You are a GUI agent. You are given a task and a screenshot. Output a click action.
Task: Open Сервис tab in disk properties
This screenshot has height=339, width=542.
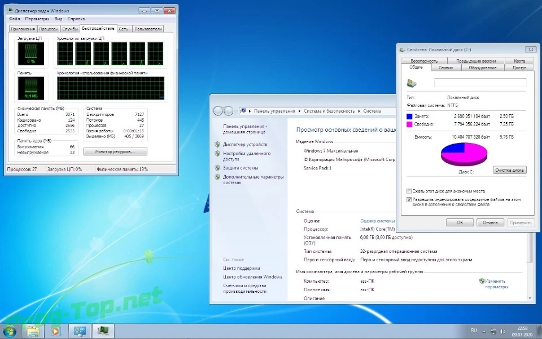click(446, 68)
